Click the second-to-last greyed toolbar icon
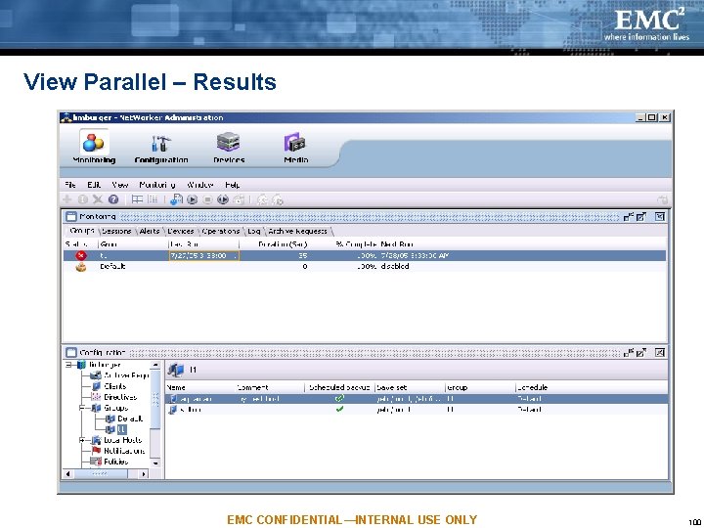Viewport: 704px width, 528px height. click(262, 199)
